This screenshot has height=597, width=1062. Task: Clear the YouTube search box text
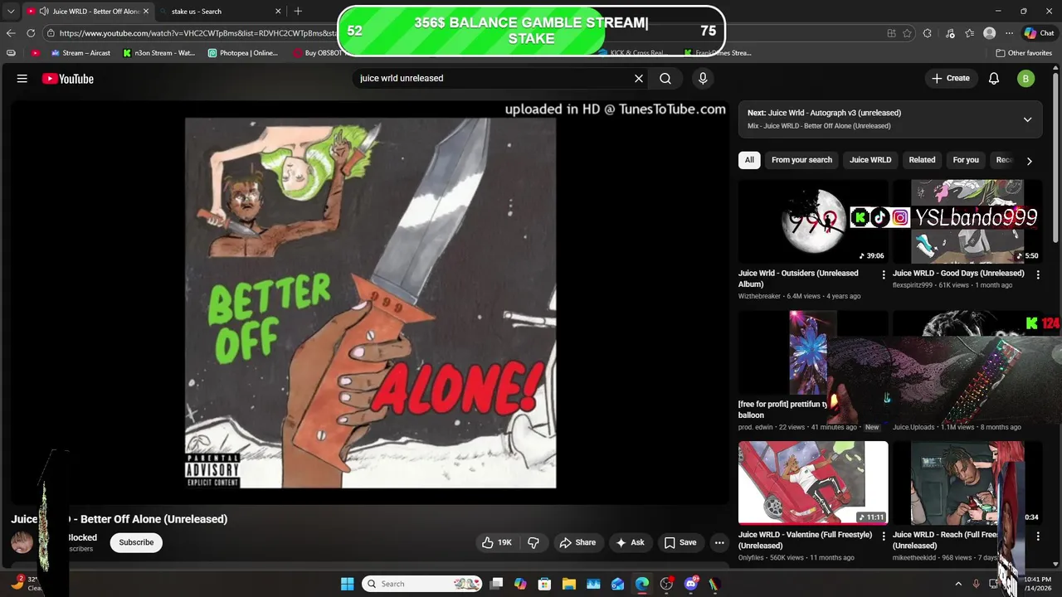click(x=639, y=79)
